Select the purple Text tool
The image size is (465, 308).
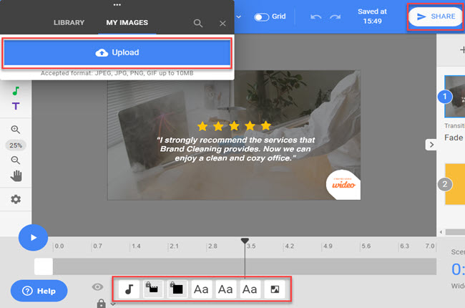coord(16,106)
